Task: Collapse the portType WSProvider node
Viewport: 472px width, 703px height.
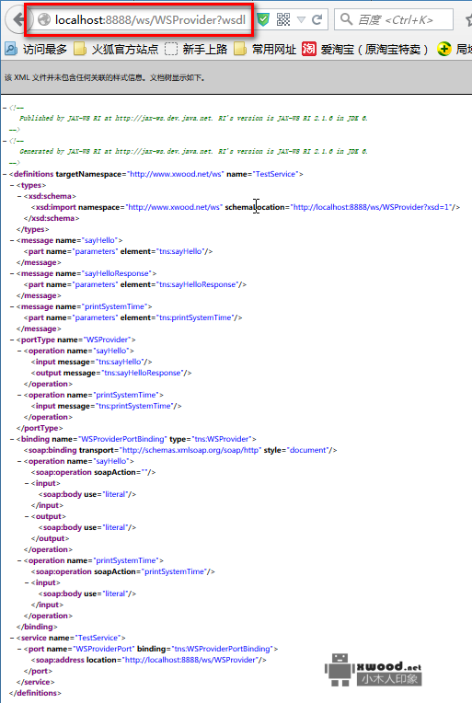Action: (12, 340)
